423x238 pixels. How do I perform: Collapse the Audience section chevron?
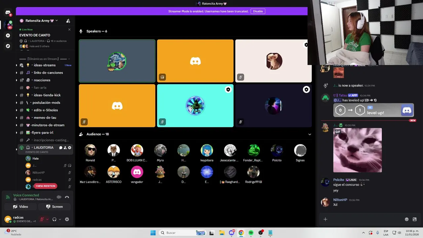click(310, 134)
